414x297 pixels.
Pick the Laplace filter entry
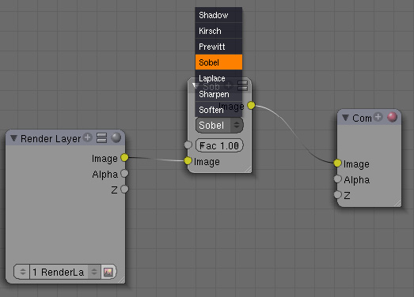[x=218, y=78]
